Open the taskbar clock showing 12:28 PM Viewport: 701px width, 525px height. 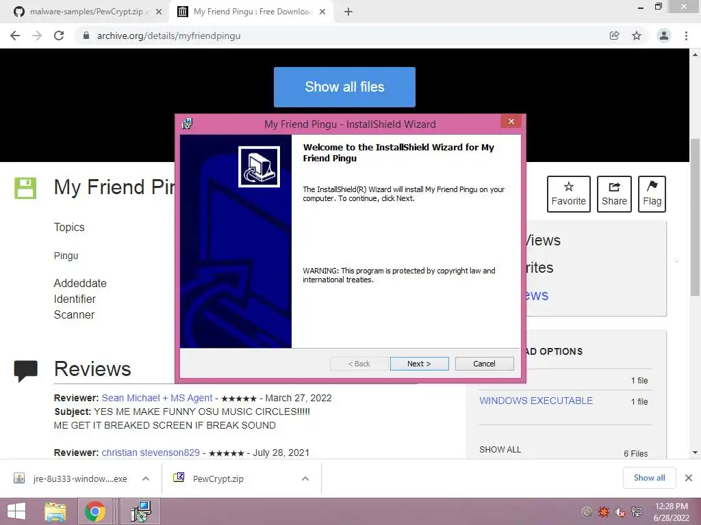click(x=671, y=512)
